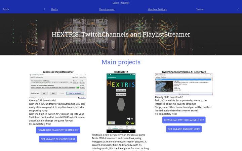This screenshot has height=151, width=242.
Task: Click the 'Already 8039 downloads!' text
Action: [x=169, y=97]
